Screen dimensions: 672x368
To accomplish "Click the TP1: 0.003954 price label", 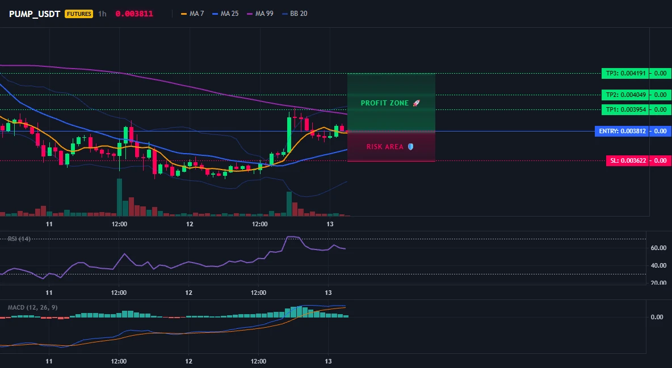I will click(625, 109).
